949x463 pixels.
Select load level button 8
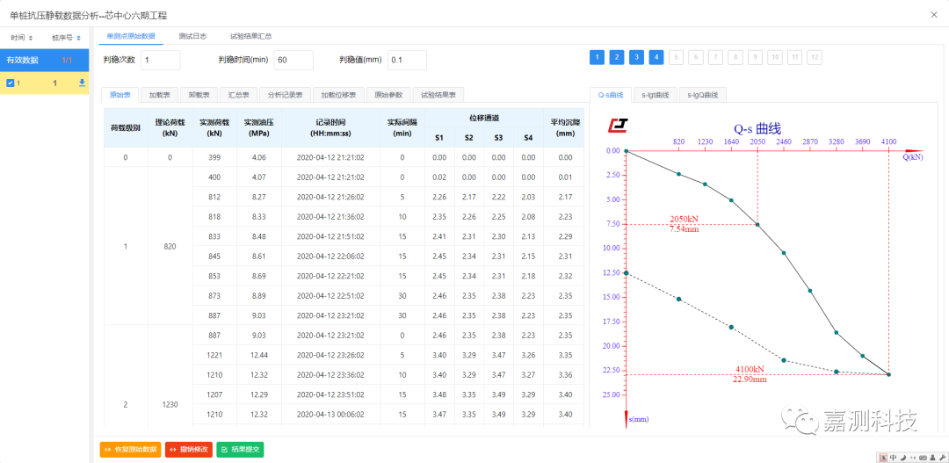[x=735, y=57]
